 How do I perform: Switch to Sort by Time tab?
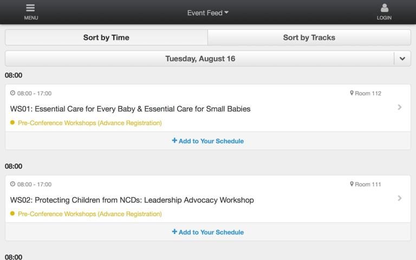(x=106, y=37)
